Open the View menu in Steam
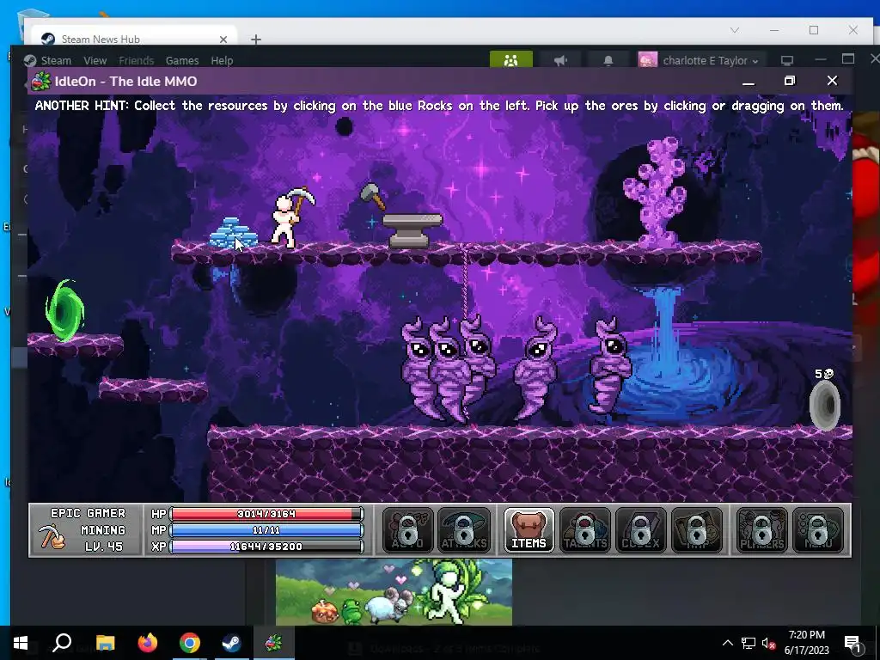 (x=95, y=61)
